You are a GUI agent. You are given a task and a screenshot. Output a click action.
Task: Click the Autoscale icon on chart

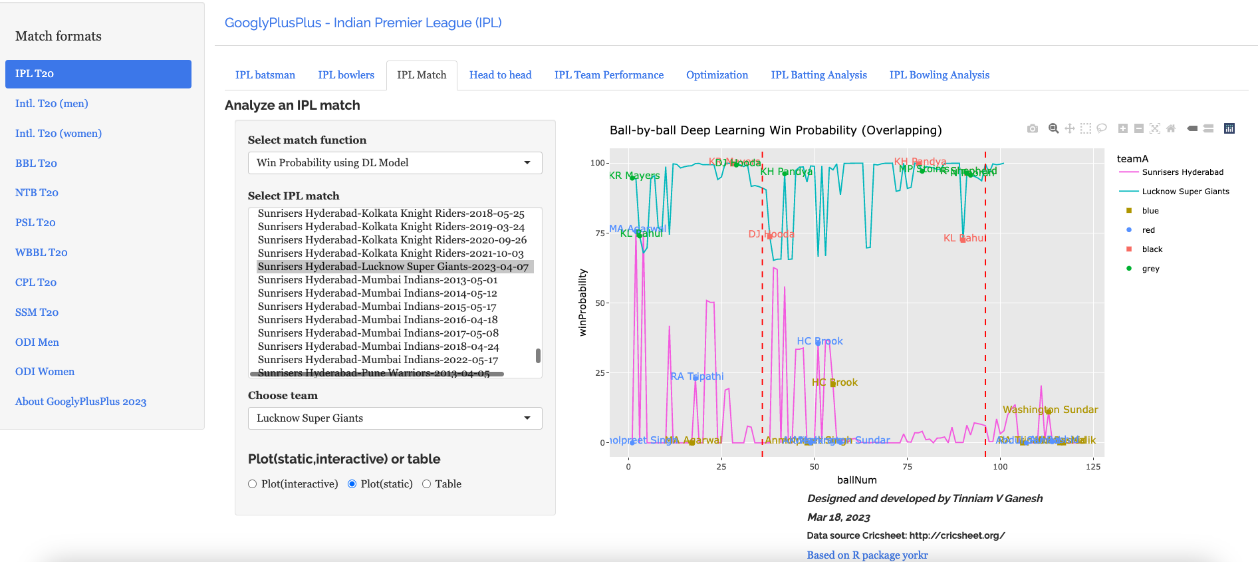coord(1155,128)
